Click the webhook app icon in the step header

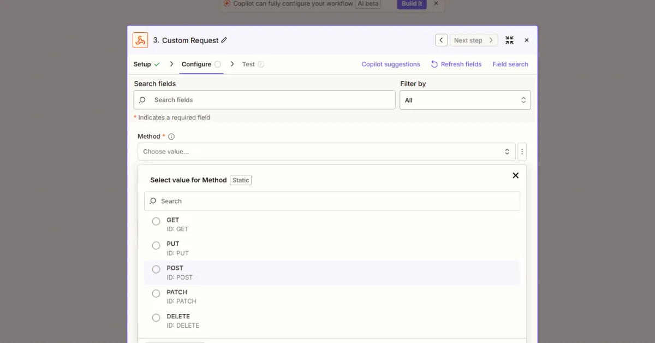point(140,40)
